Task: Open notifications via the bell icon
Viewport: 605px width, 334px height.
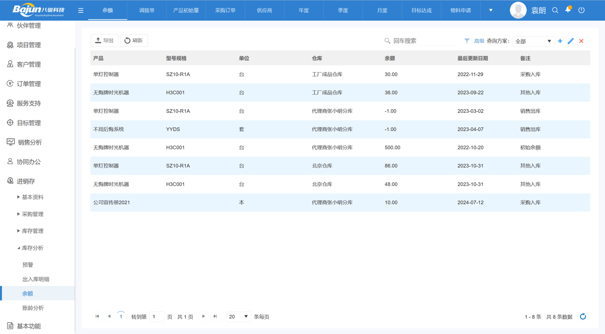Action: (568, 9)
